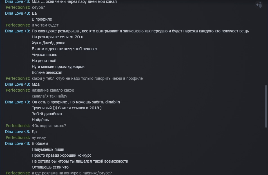Click the chat history scrollbar thumb
The height and width of the screenshot is (175, 268).
tap(266, 107)
